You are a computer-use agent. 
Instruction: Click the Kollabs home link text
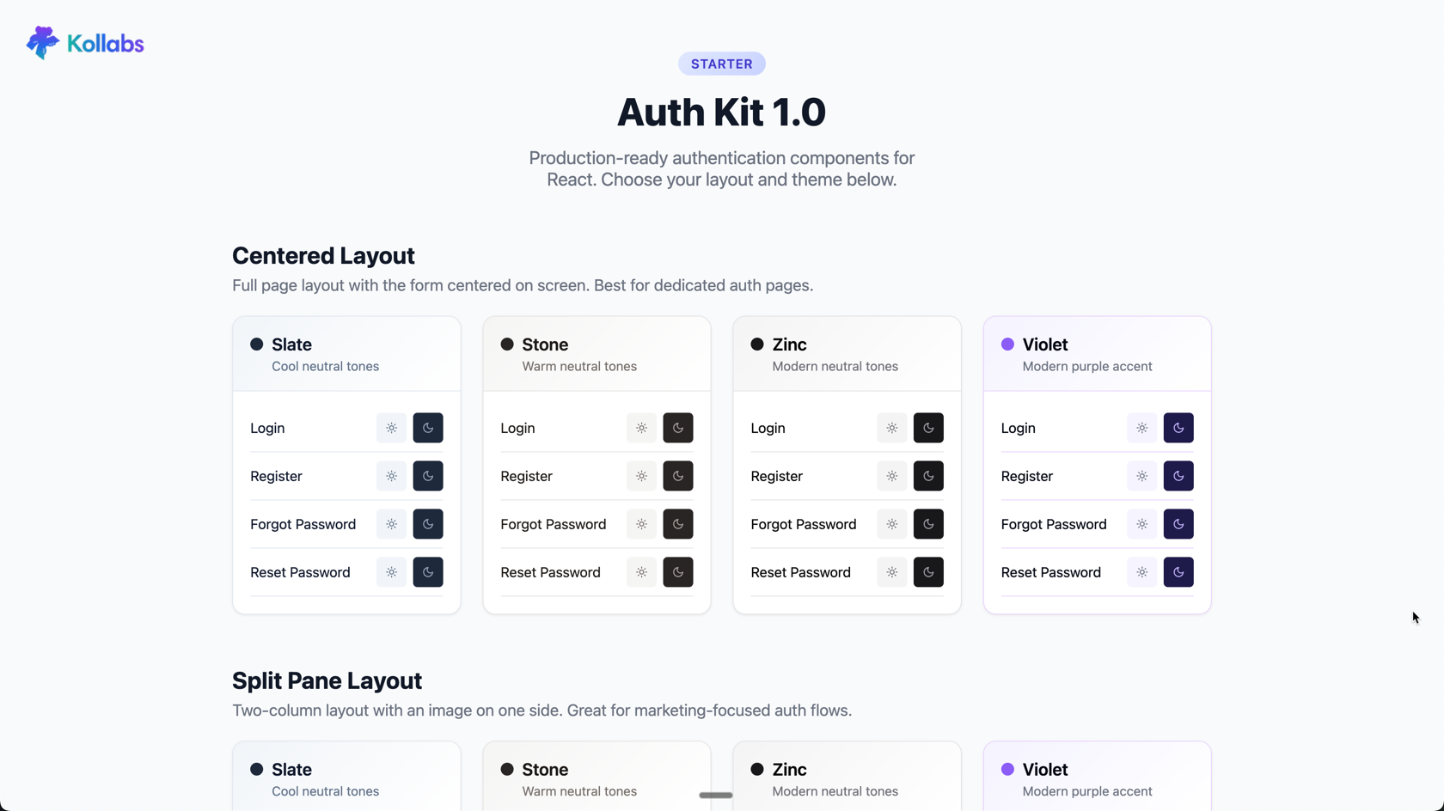[104, 42]
